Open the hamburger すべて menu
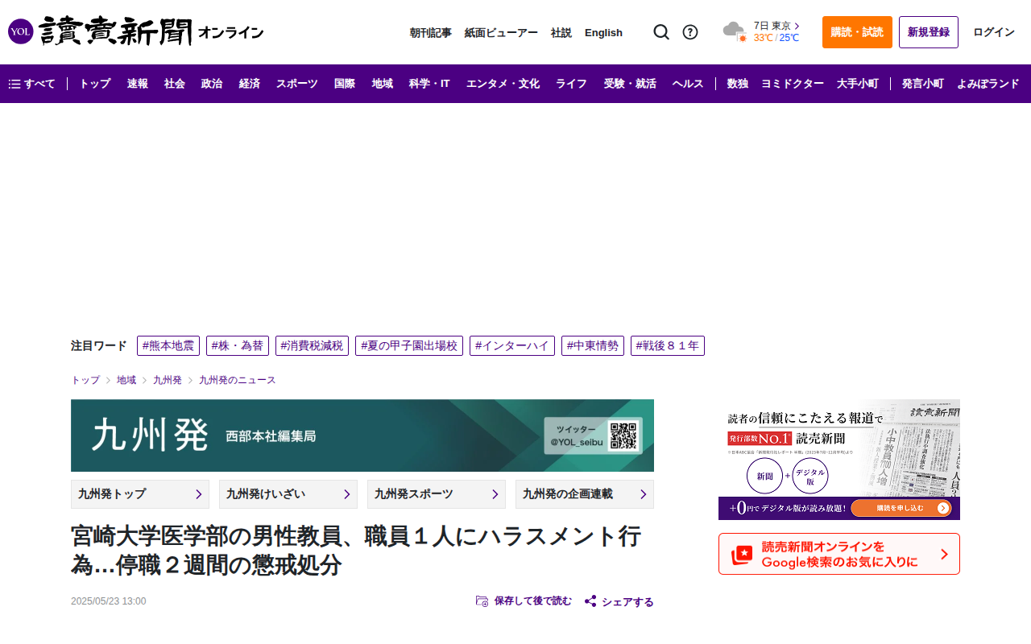Viewport: 1031px width, 644px height. (32, 84)
